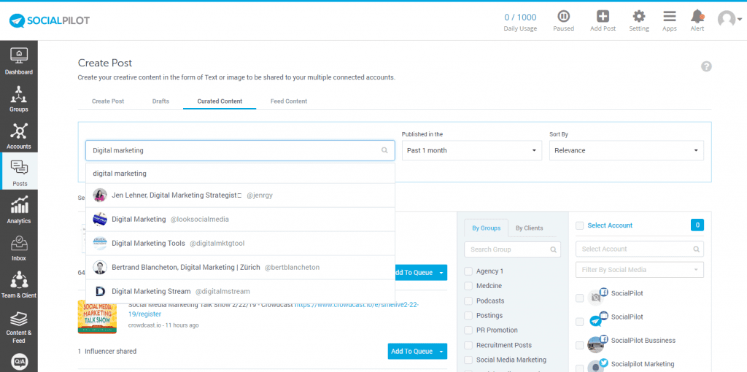Check the SocialPilot Bussiness account checkbox
Viewport: 747px width, 372px height.
point(579,345)
